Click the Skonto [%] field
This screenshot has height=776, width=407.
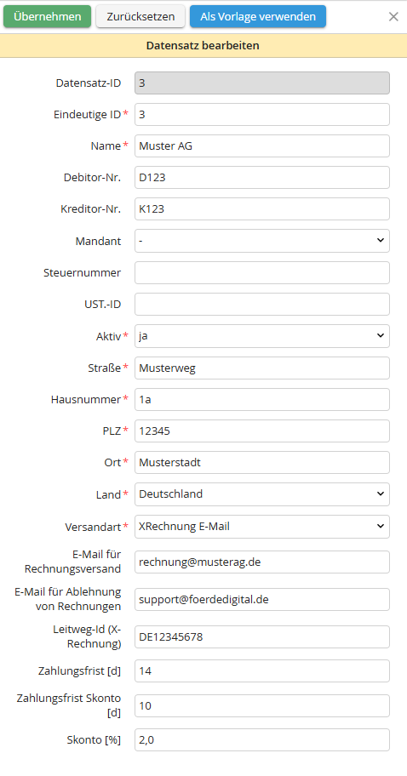(262, 740)
